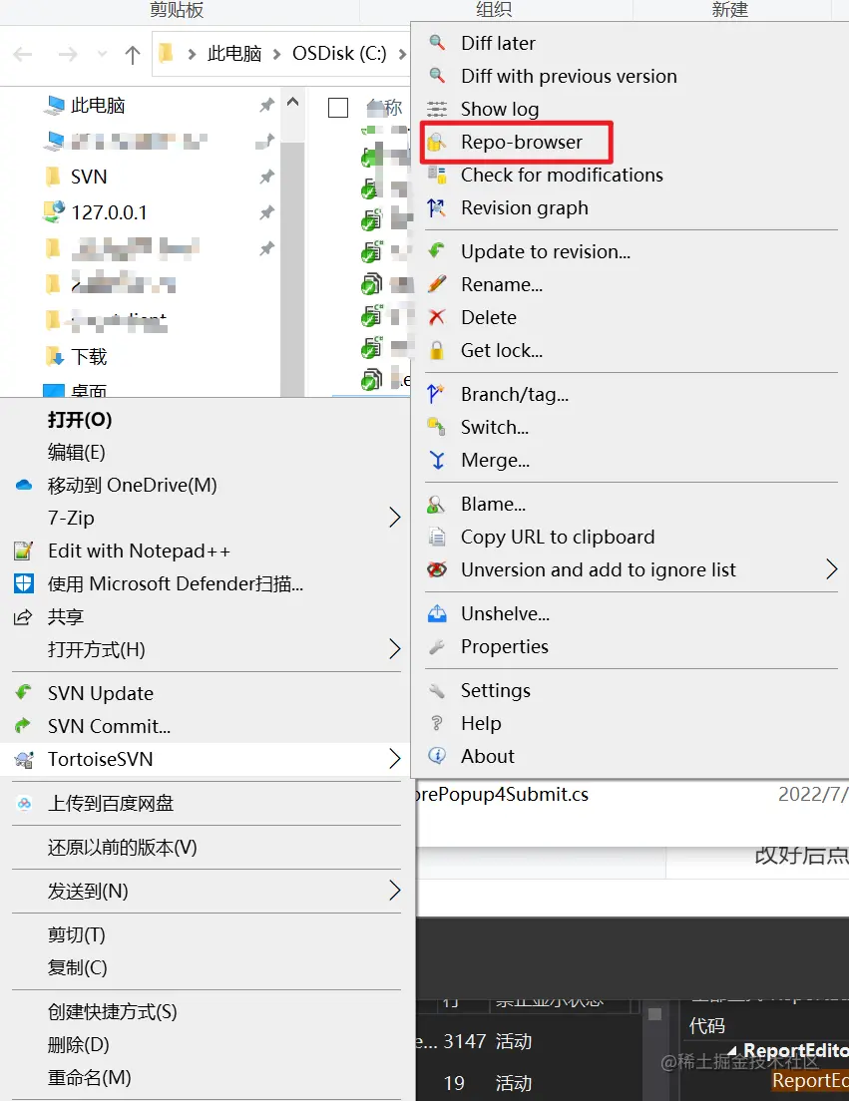The width and height of the screenshot is (849, 1101).
Task: Expand the chevron after OSDisk (C:)
Action: (402, 54)
